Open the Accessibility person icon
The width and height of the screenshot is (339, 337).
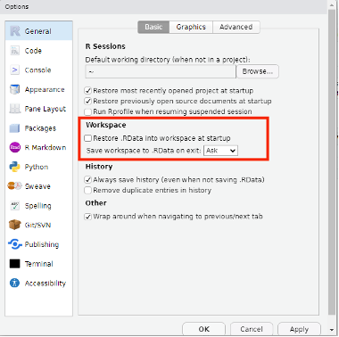[14, 283]
